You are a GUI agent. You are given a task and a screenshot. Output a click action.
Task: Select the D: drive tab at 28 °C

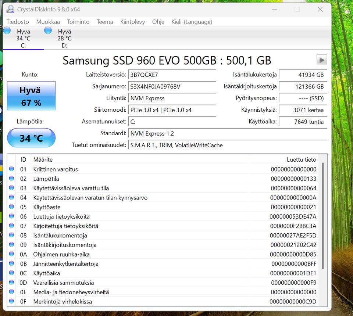point(64,38)
